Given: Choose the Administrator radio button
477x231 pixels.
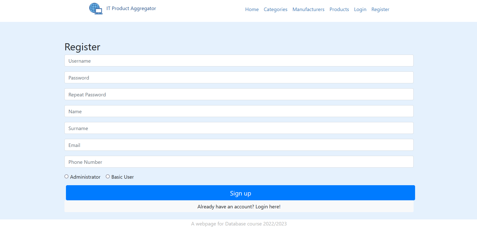Looking at the screenshot, I should [66, 177].
